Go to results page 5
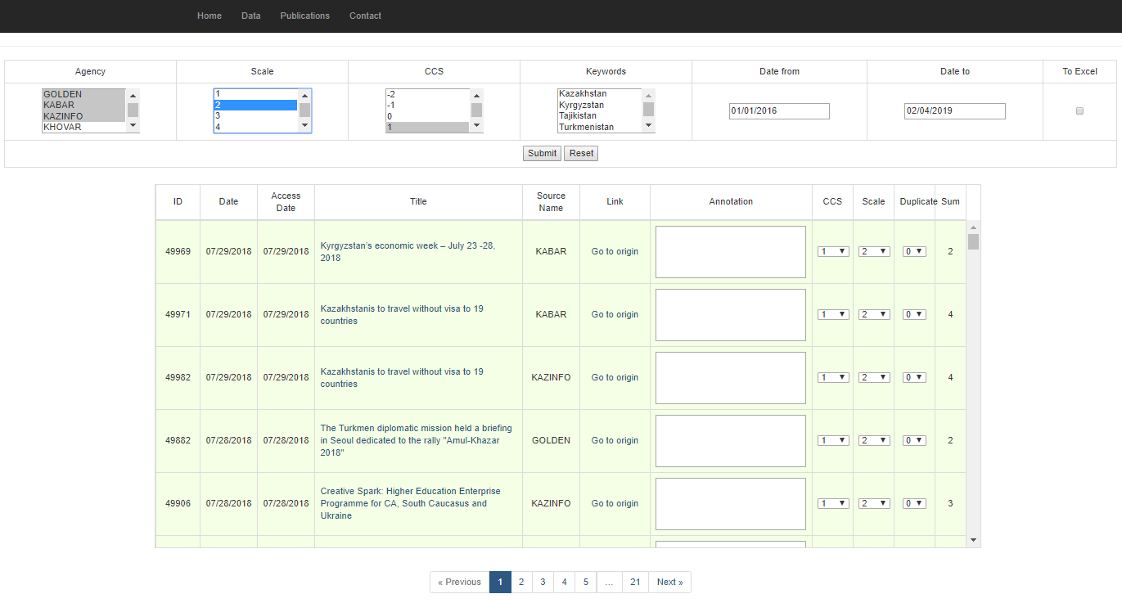The width and height of the screenshot is (1122, 603). click(x=585, y=582)
